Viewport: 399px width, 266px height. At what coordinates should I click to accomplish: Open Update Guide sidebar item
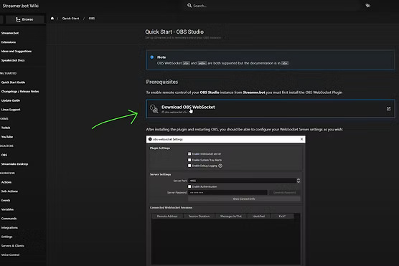click(11, 100)
